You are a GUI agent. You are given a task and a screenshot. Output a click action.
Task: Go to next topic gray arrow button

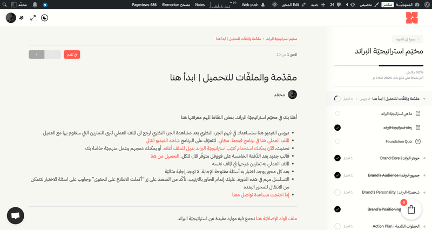[37, 55]
